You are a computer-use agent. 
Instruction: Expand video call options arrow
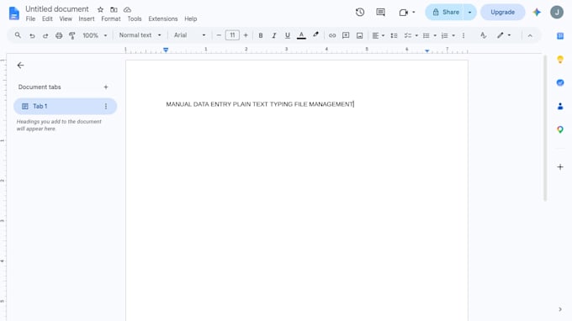(414, 12)
